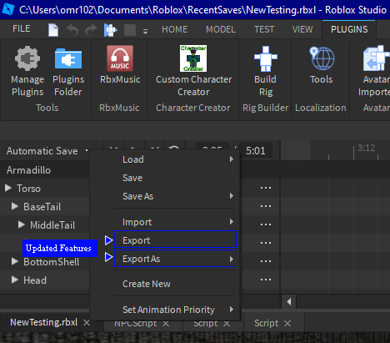Close the NewTesting.rbxl tab

[87, 323]
